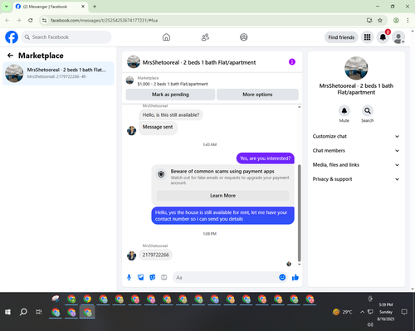Viewport: 415px width, 331px height.
Task: Click the listing thumbnail in chat header
Action: (134, 62)
